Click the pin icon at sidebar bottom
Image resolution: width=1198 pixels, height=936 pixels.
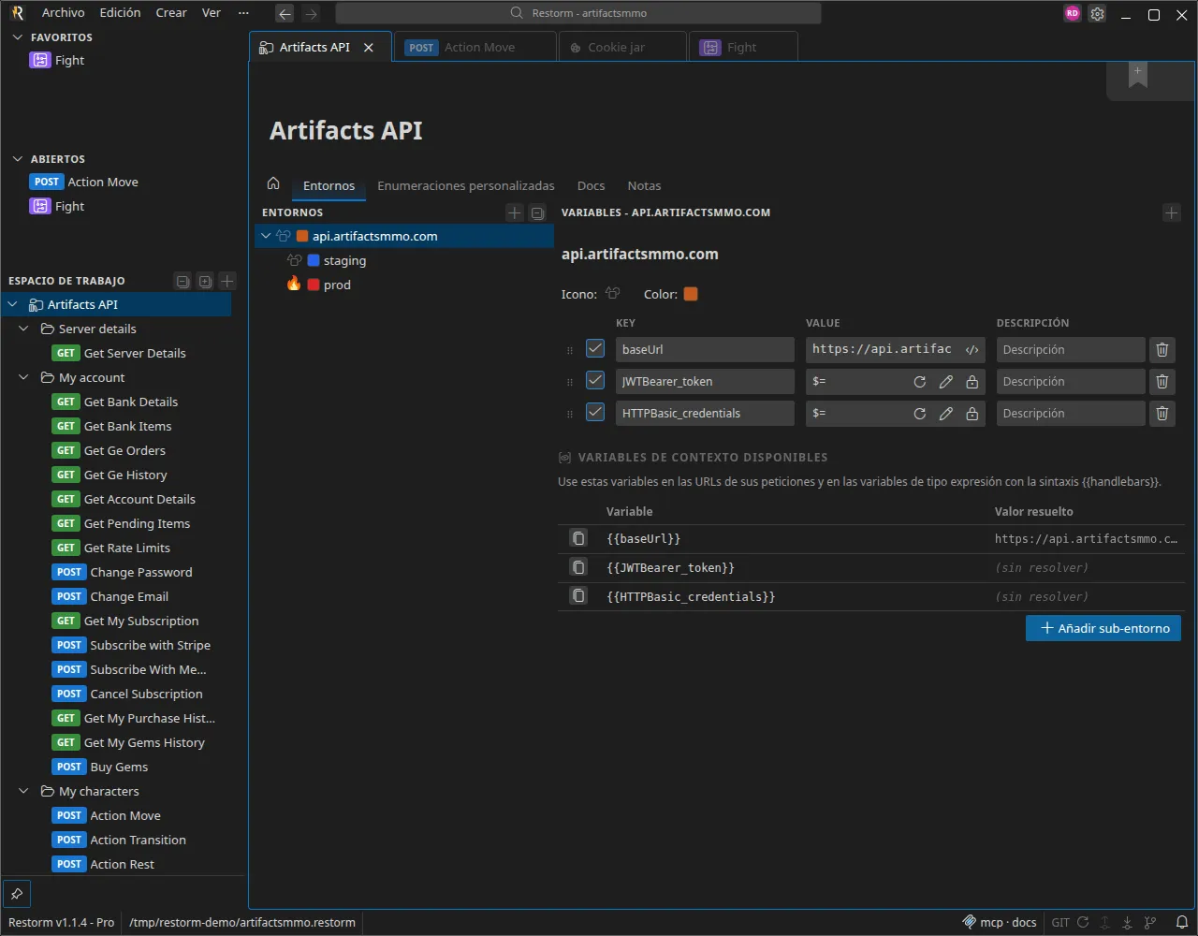pyautogui.click(x=17, y=894)
